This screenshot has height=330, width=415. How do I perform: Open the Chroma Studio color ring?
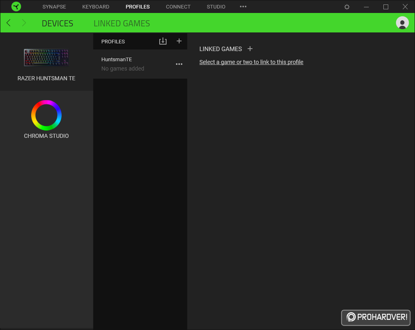point(46,115)
